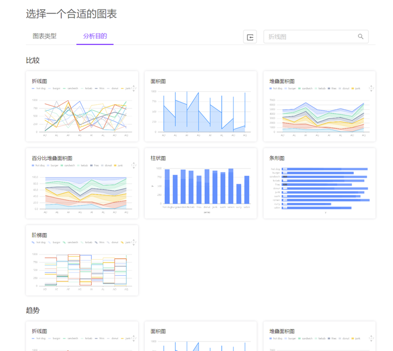
Task: Page legend up in 趋势 折线图 card
Action: [134, 336]
